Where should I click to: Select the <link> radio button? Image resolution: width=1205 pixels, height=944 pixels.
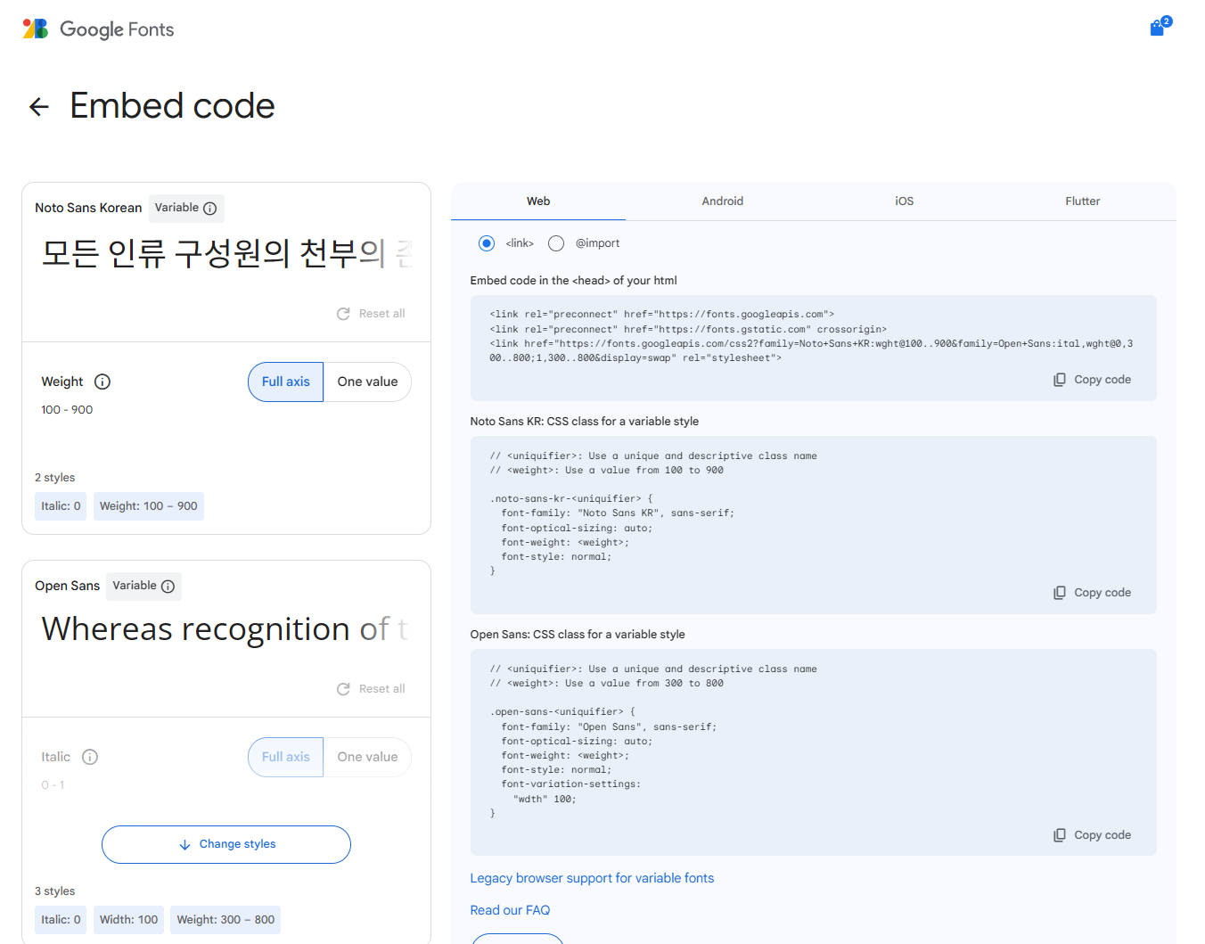[487, 243]
